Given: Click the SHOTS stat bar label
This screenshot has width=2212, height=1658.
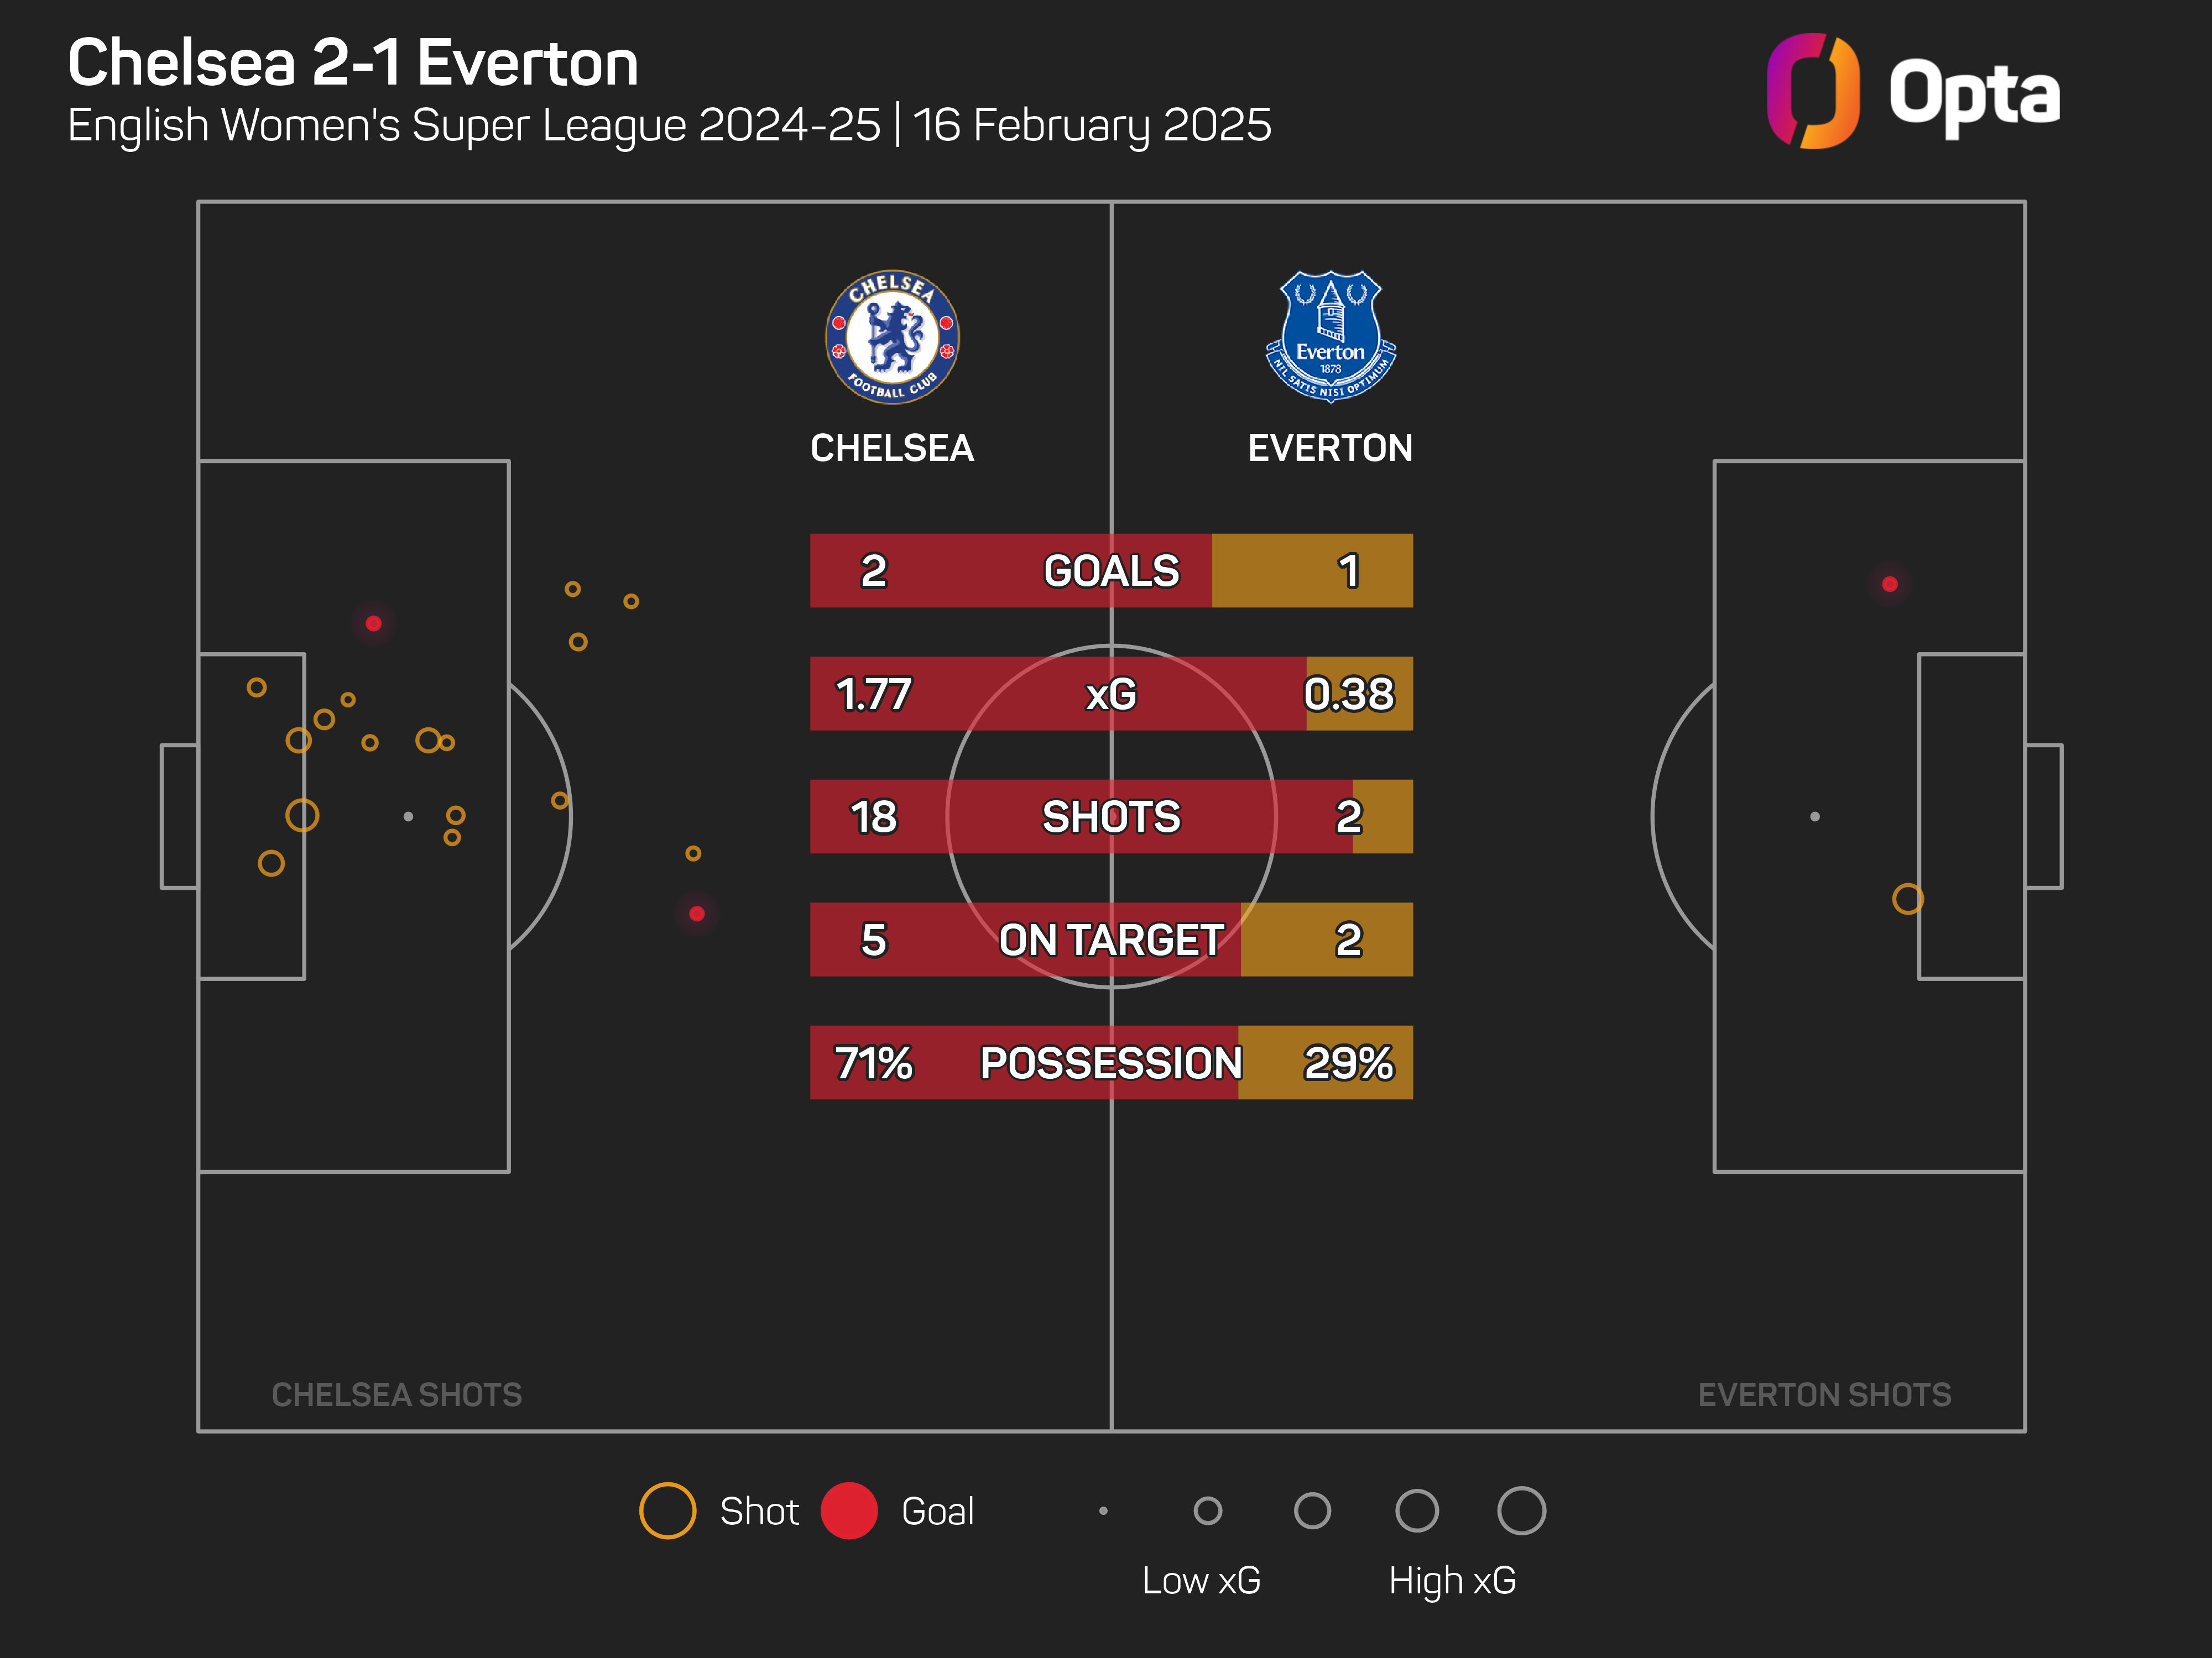Looking at the screenshot, I should [x=1110, y=816].
